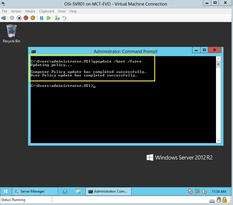Click the Command Prompt scroll down arrow
The image size is (233, 205).
click(x=218, y=140)
